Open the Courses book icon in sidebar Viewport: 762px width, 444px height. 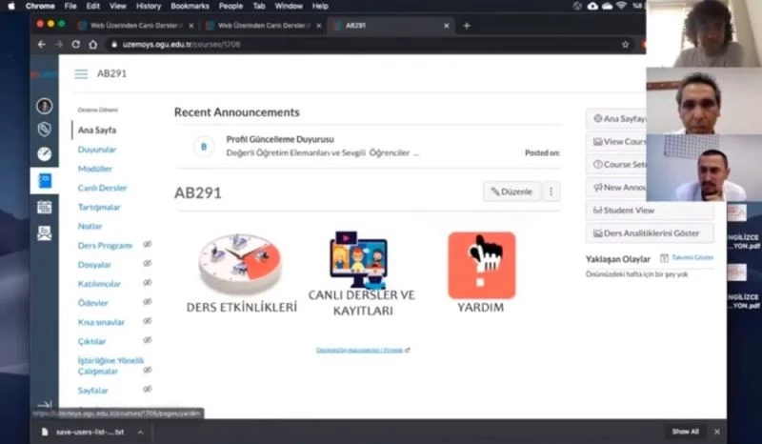coord(44,180)
